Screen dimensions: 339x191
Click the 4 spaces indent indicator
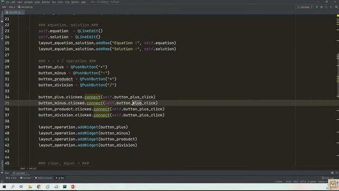(x=312, y=181)
